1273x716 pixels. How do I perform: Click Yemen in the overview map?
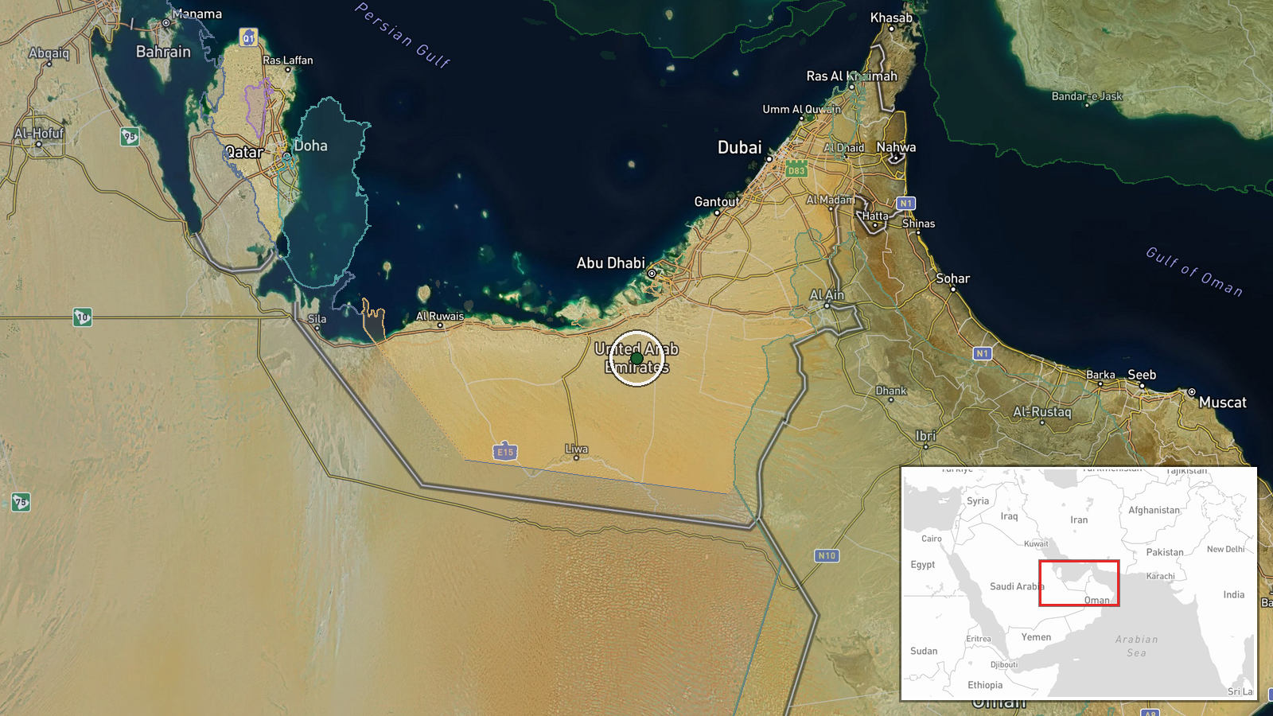pyautogui.click(x=1036, y=637)
